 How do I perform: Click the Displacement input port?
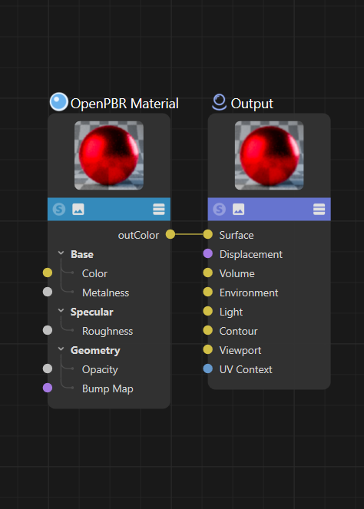click(208, 253)
